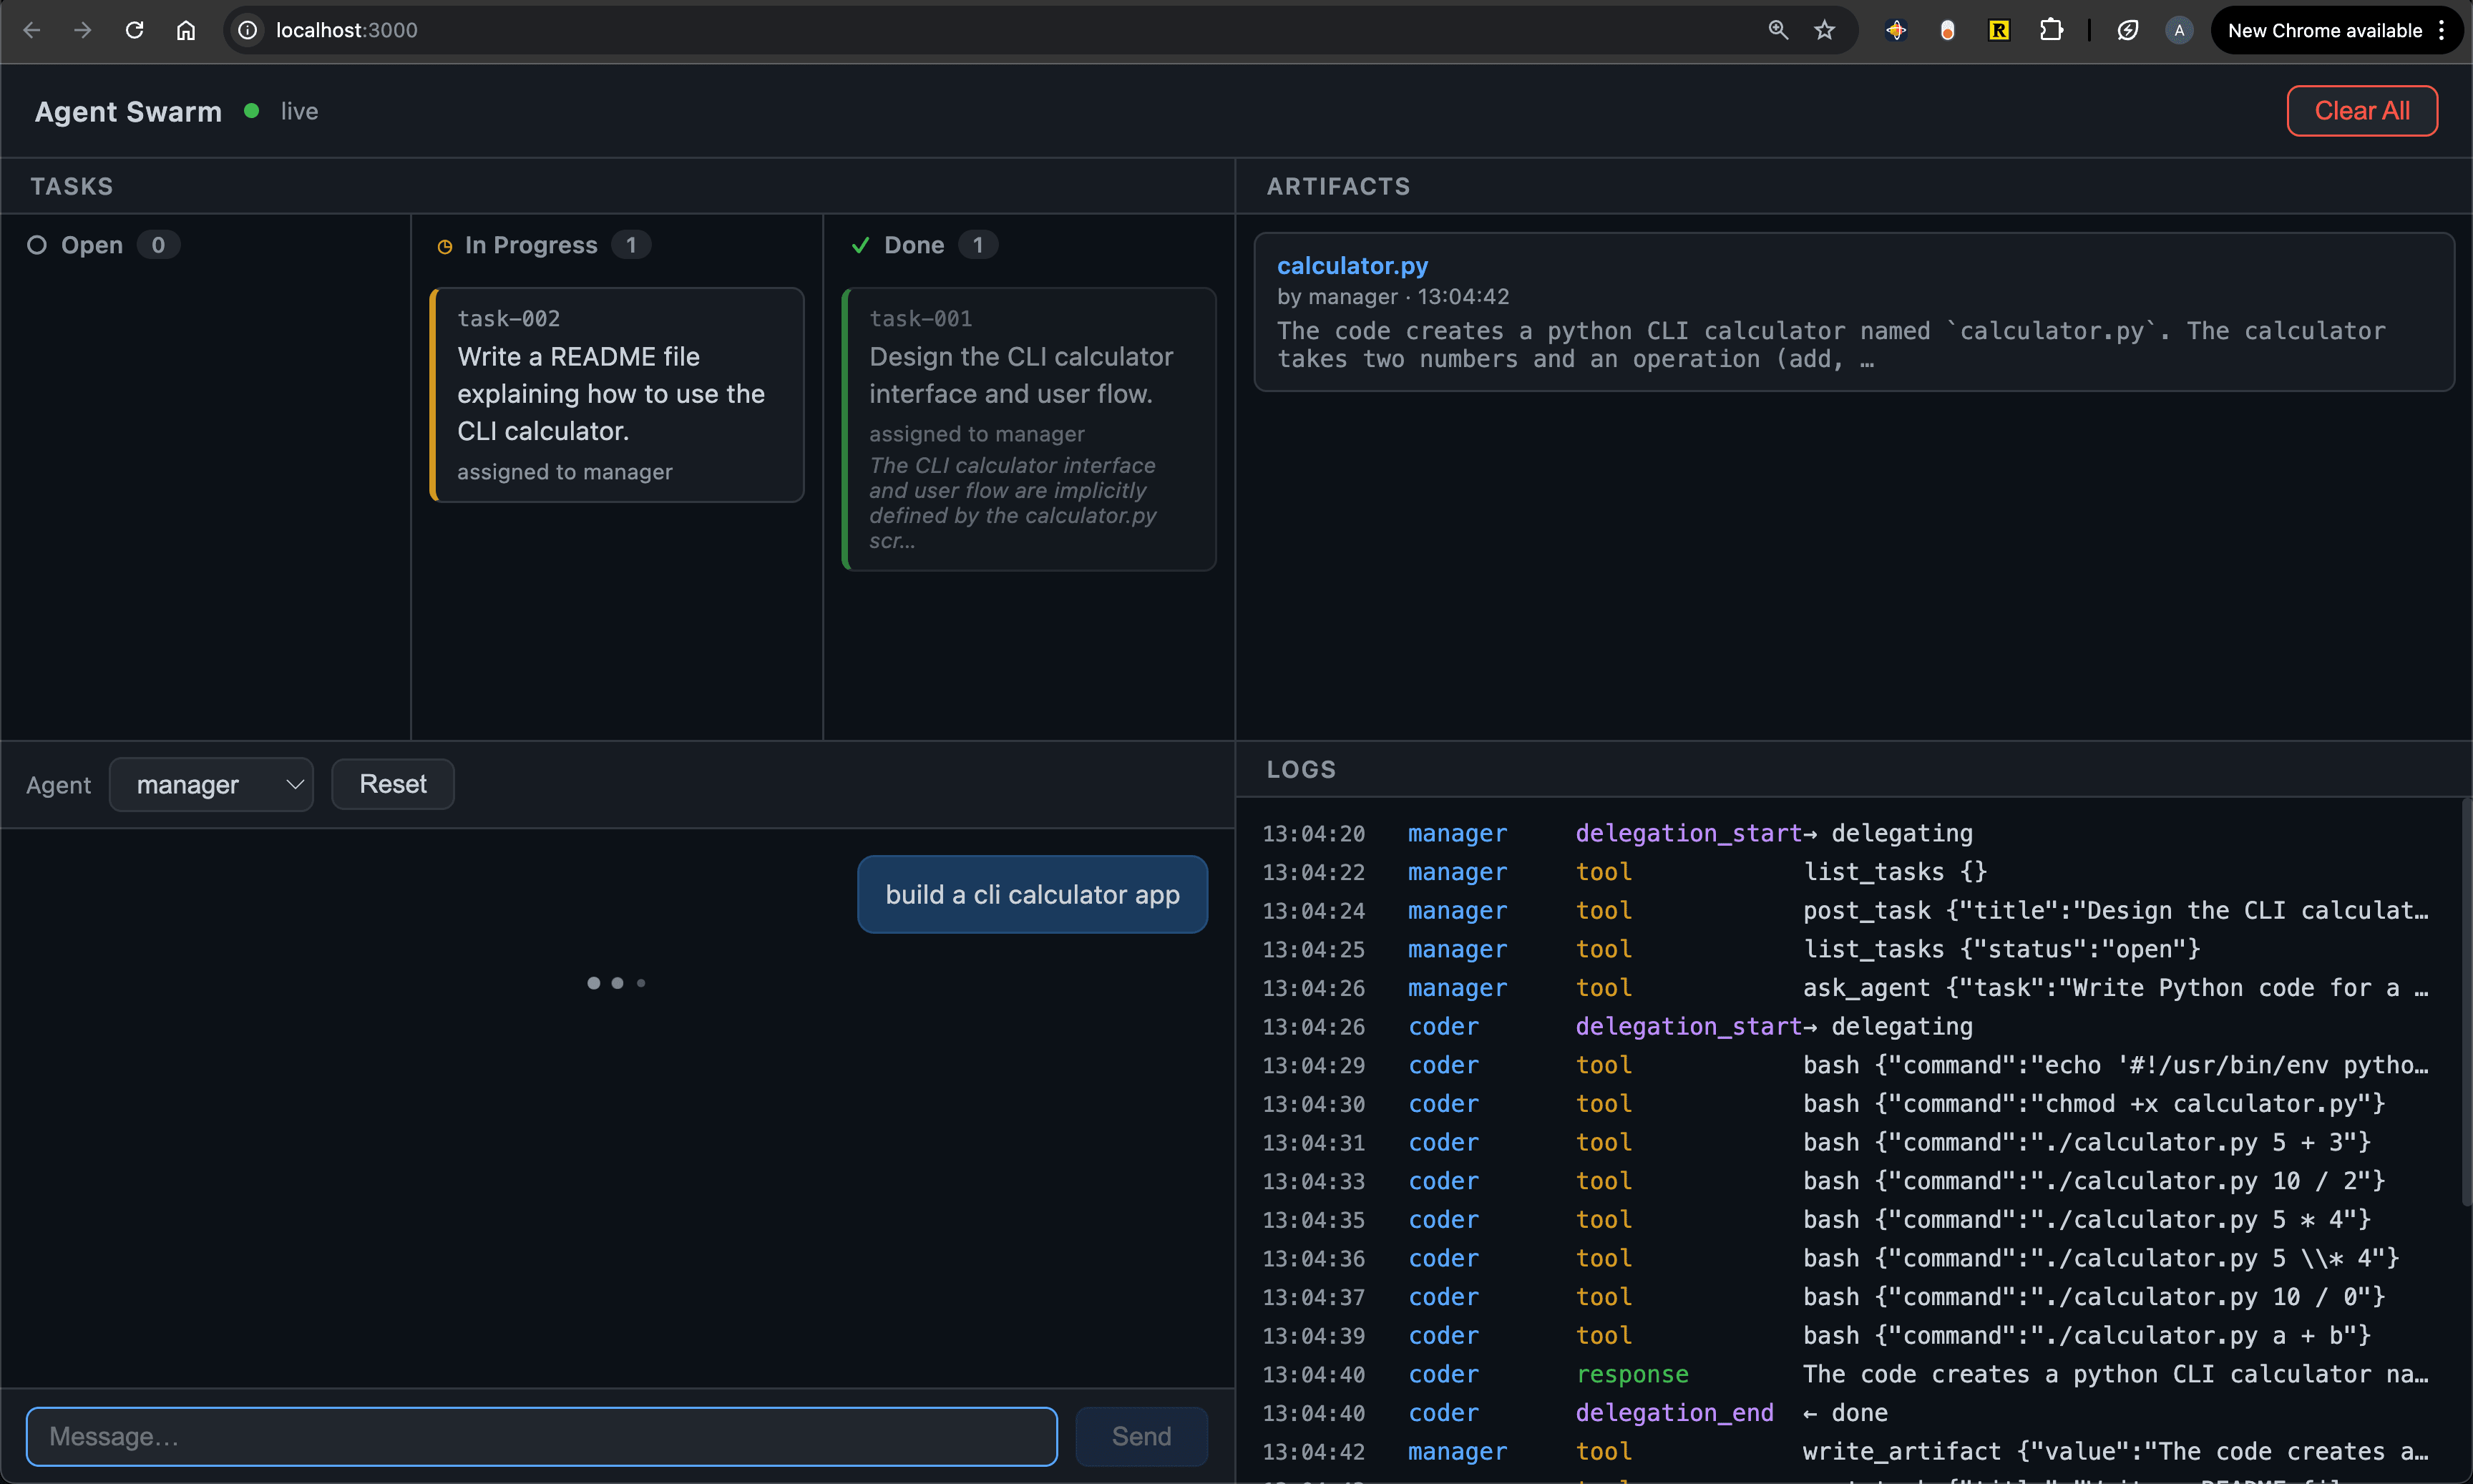Open the Chrome extensions puzzle icon
The height and width of the screenshot is (1484, 2473).
(2051, 30)
